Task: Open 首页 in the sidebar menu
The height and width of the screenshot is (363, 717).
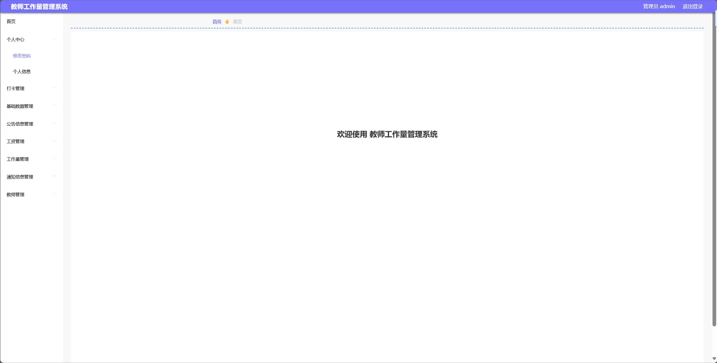Action: click(11, 21)
